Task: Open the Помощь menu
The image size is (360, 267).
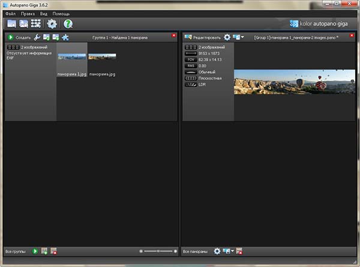Action: [61, 13]
